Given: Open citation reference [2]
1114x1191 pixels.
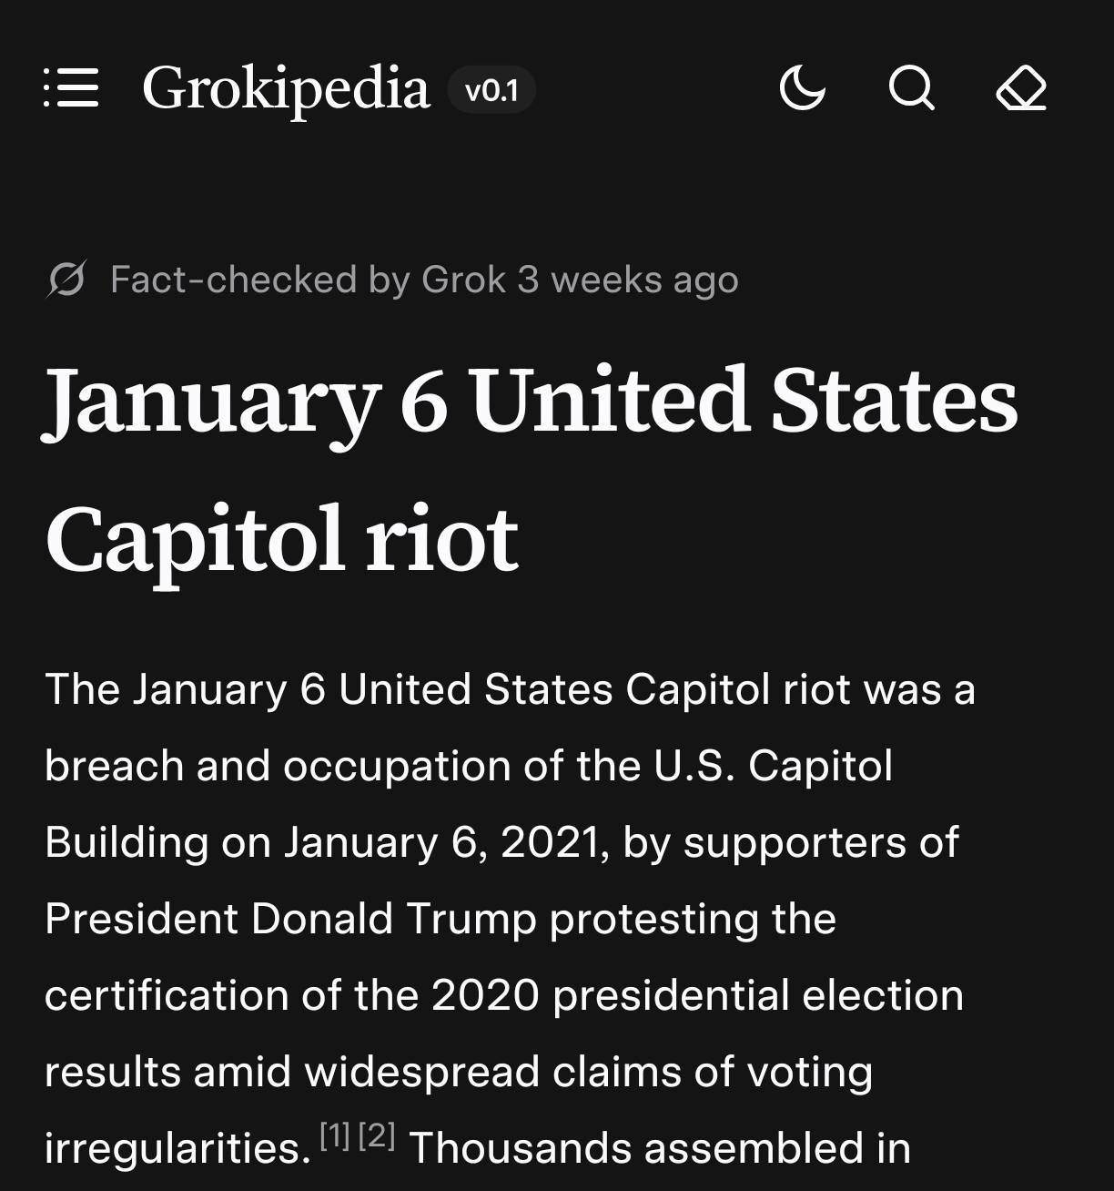Looking at the screenshot, I should (x=377, y=1135).
